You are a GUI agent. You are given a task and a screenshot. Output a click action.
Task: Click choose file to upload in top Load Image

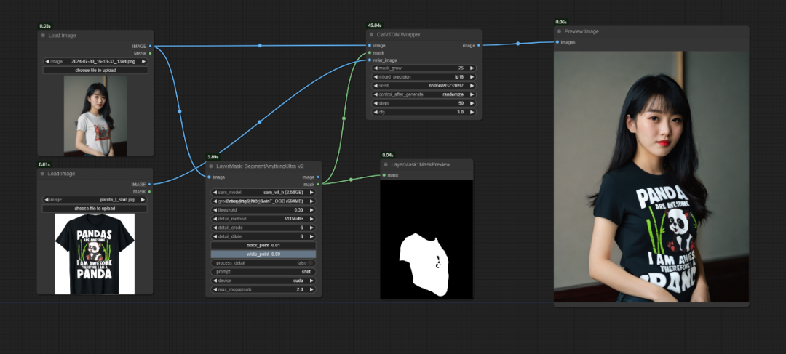pyautogui.click(x=95, y=70)
